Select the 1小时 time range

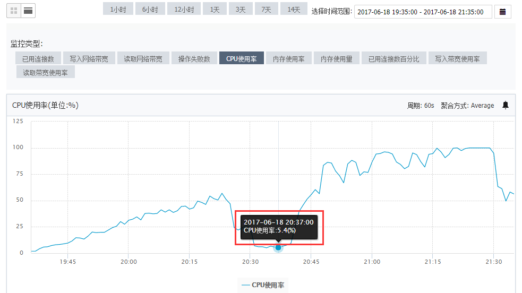pos(118,9)
